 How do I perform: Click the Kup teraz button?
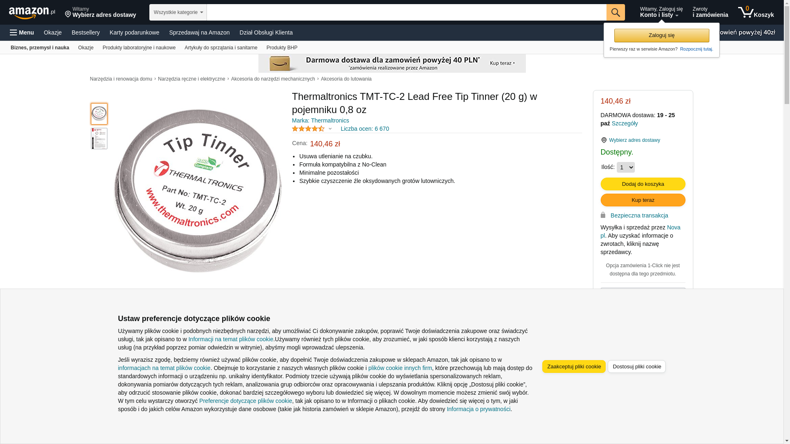[643, 200]
